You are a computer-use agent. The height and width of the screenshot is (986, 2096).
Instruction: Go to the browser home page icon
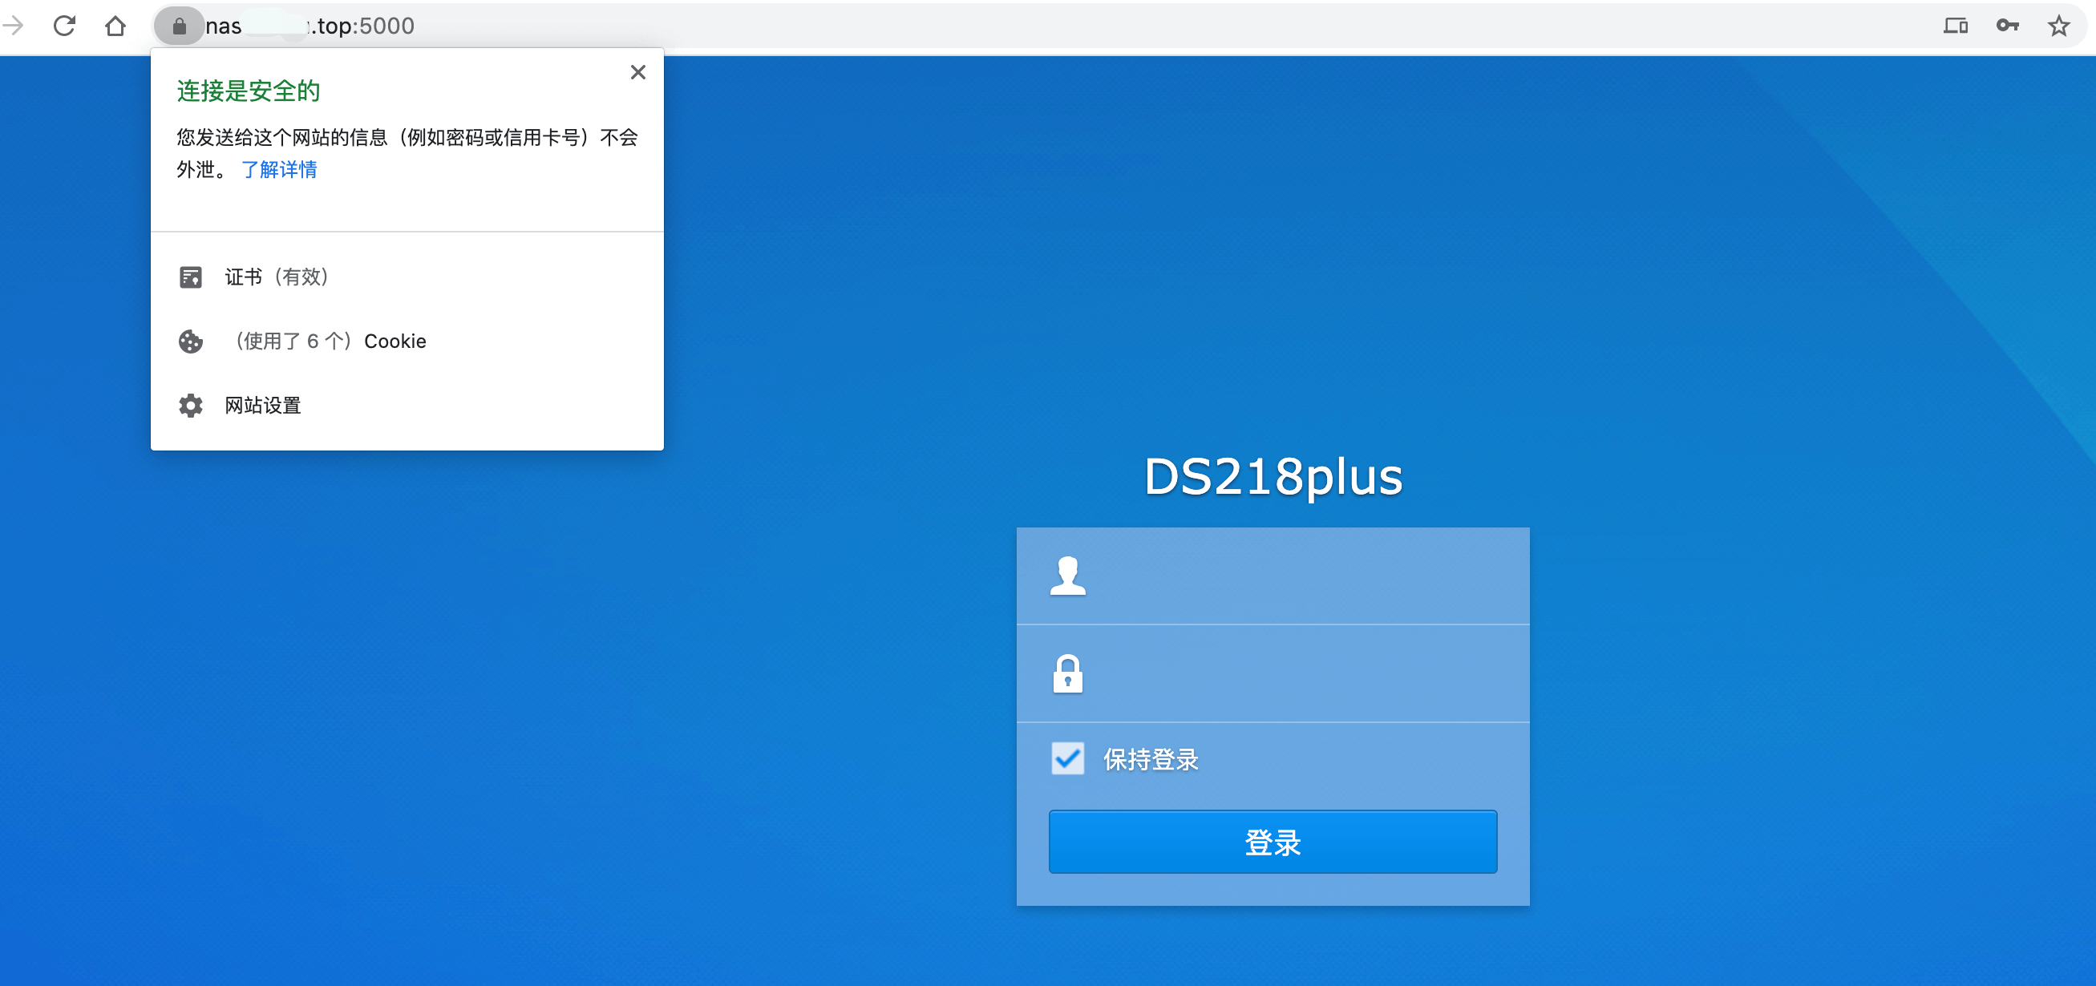point(115,26)
